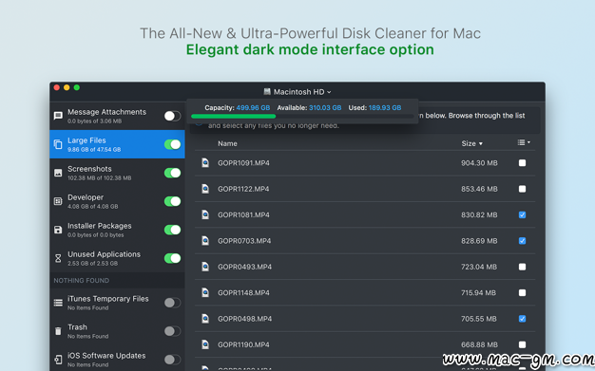
Task: Click the Capacity 499.96 GB value
Action: 253,107
